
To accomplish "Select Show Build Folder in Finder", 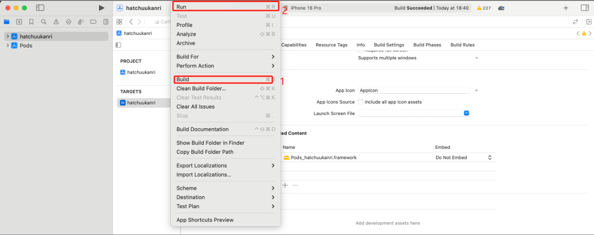I will click(226, 143).
